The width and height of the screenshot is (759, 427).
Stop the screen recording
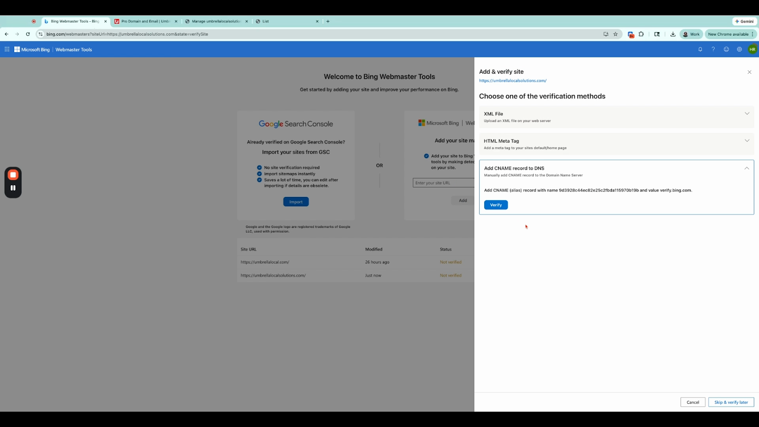click(13, 175)
